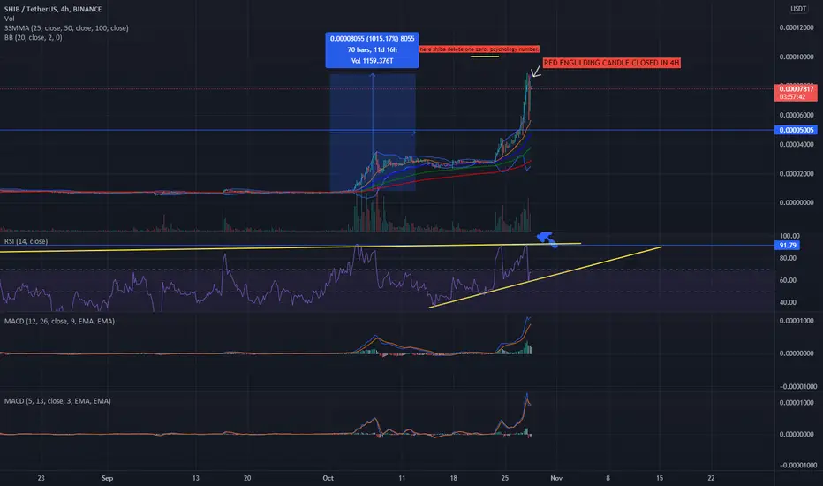
Task: Click the USDT currency label
Action: tap(798, 9)
